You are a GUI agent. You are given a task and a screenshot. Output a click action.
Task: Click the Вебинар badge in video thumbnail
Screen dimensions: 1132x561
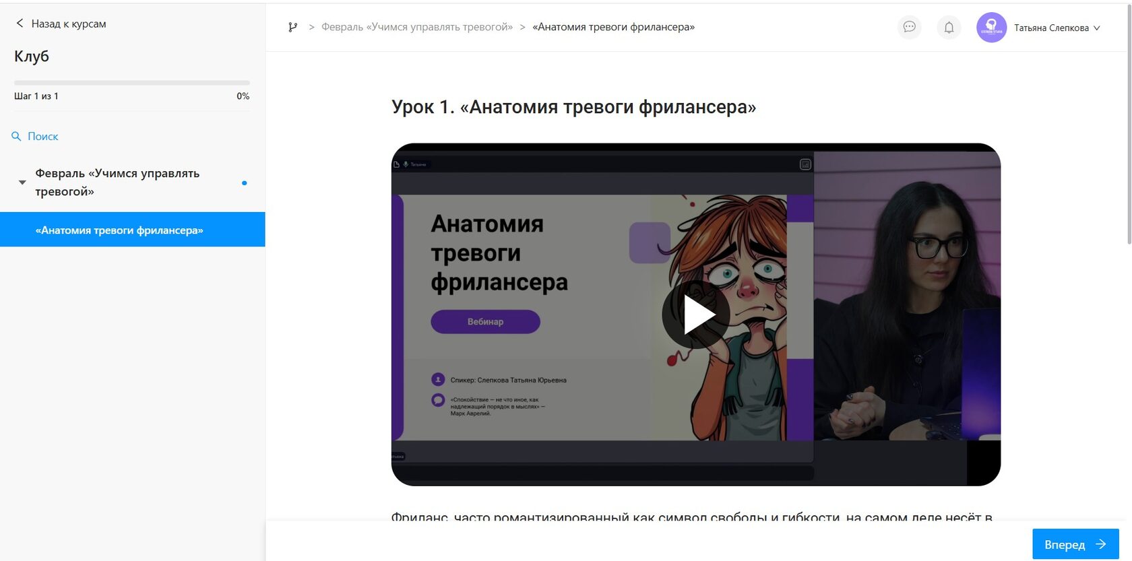(485, 322)
